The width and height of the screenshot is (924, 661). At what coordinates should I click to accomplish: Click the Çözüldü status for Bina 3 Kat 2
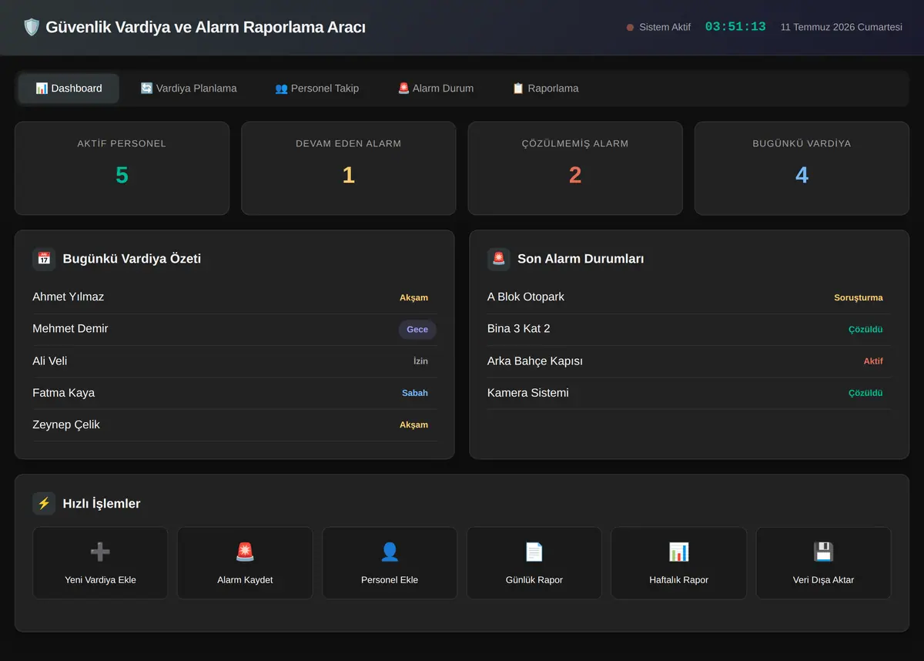click(865, 330)
